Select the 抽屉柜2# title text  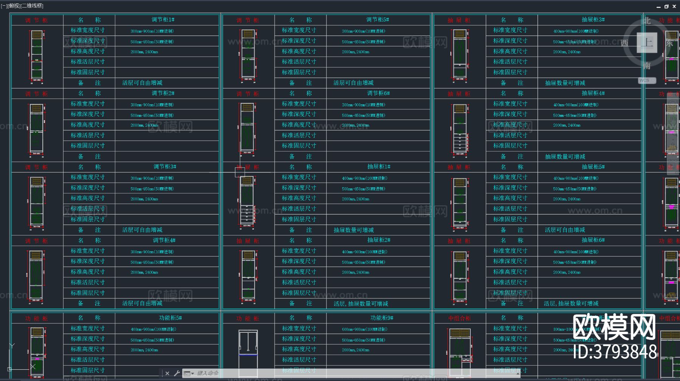point(379,240)
